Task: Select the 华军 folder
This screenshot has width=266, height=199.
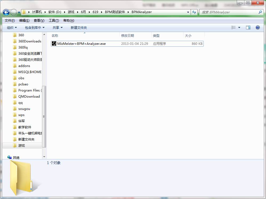Action: (x=22, y=121)
